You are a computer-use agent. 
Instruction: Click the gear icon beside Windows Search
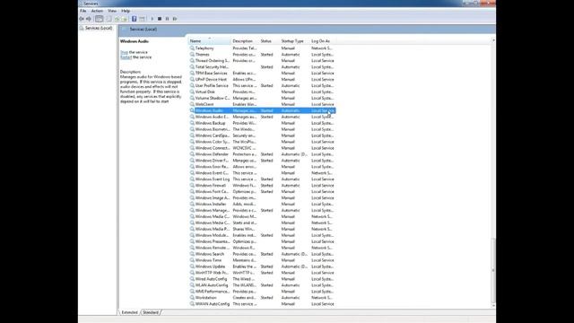192,254
